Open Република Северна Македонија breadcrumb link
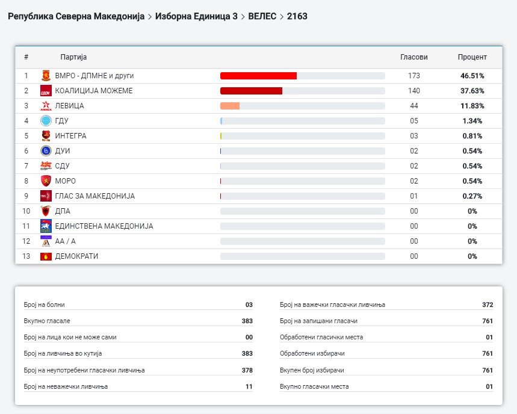This screenshot has width=517, height=414. 76,16
